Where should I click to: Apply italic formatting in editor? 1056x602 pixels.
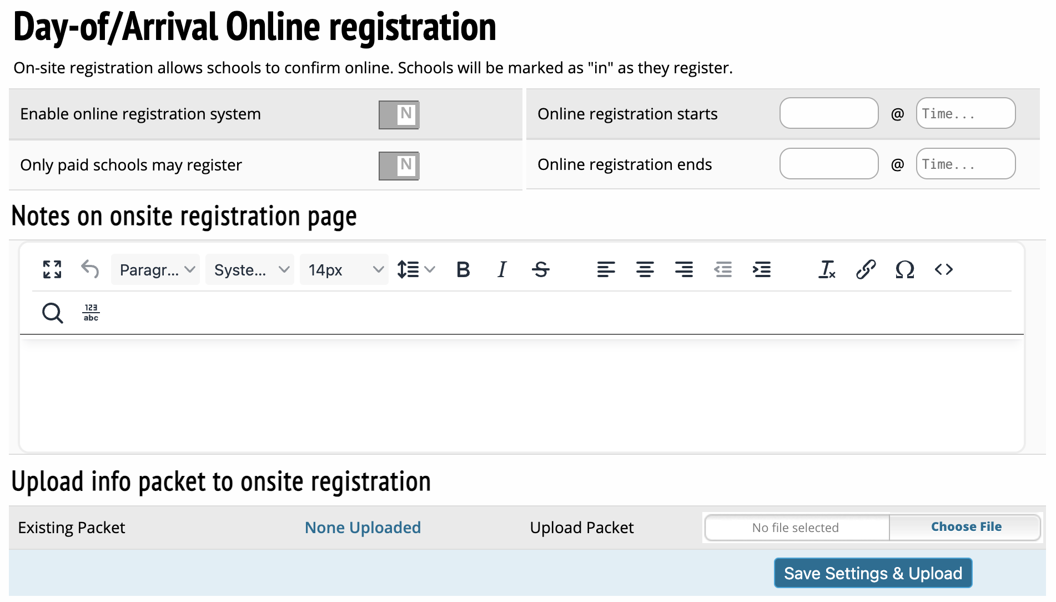coord(502,270)
